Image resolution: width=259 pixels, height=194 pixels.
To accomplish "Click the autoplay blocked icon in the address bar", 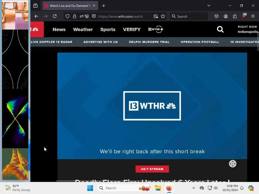I will tap(87, 16).
